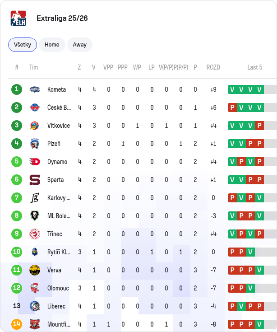The image size is (277, 332).
Task: Click the Plzeň team logo
Action: pos(35,144)
